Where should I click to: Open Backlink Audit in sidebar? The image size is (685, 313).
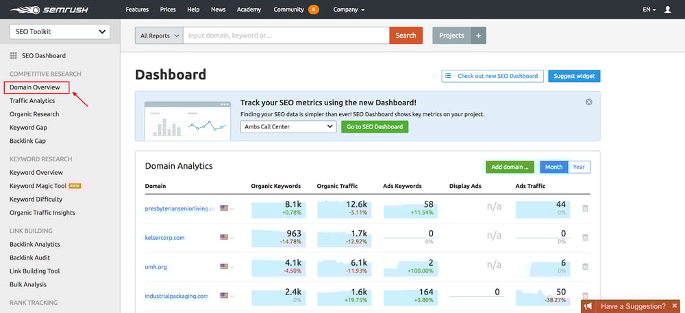29,258
